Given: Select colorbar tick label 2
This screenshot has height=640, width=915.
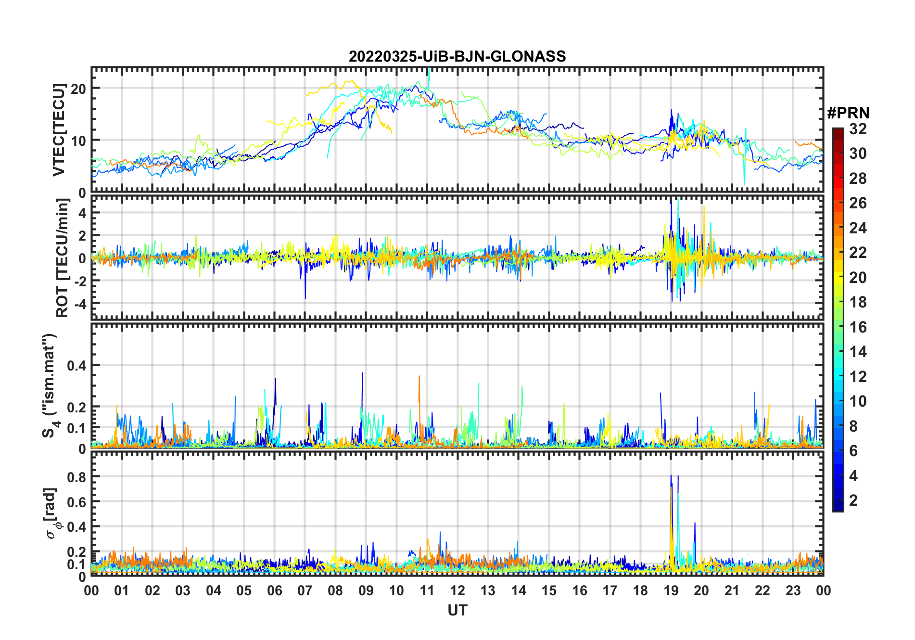Looking at the screenshot, I should pyautogui.click(x=853, y=500).
